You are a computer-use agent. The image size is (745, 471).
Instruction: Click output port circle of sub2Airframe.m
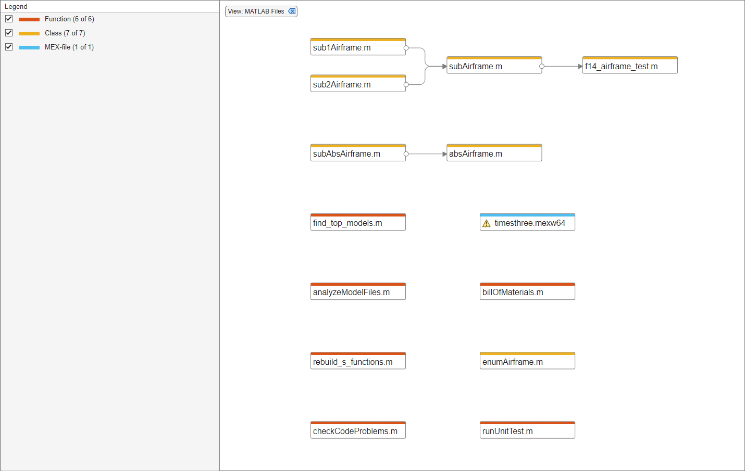click(x=406, y=84)
